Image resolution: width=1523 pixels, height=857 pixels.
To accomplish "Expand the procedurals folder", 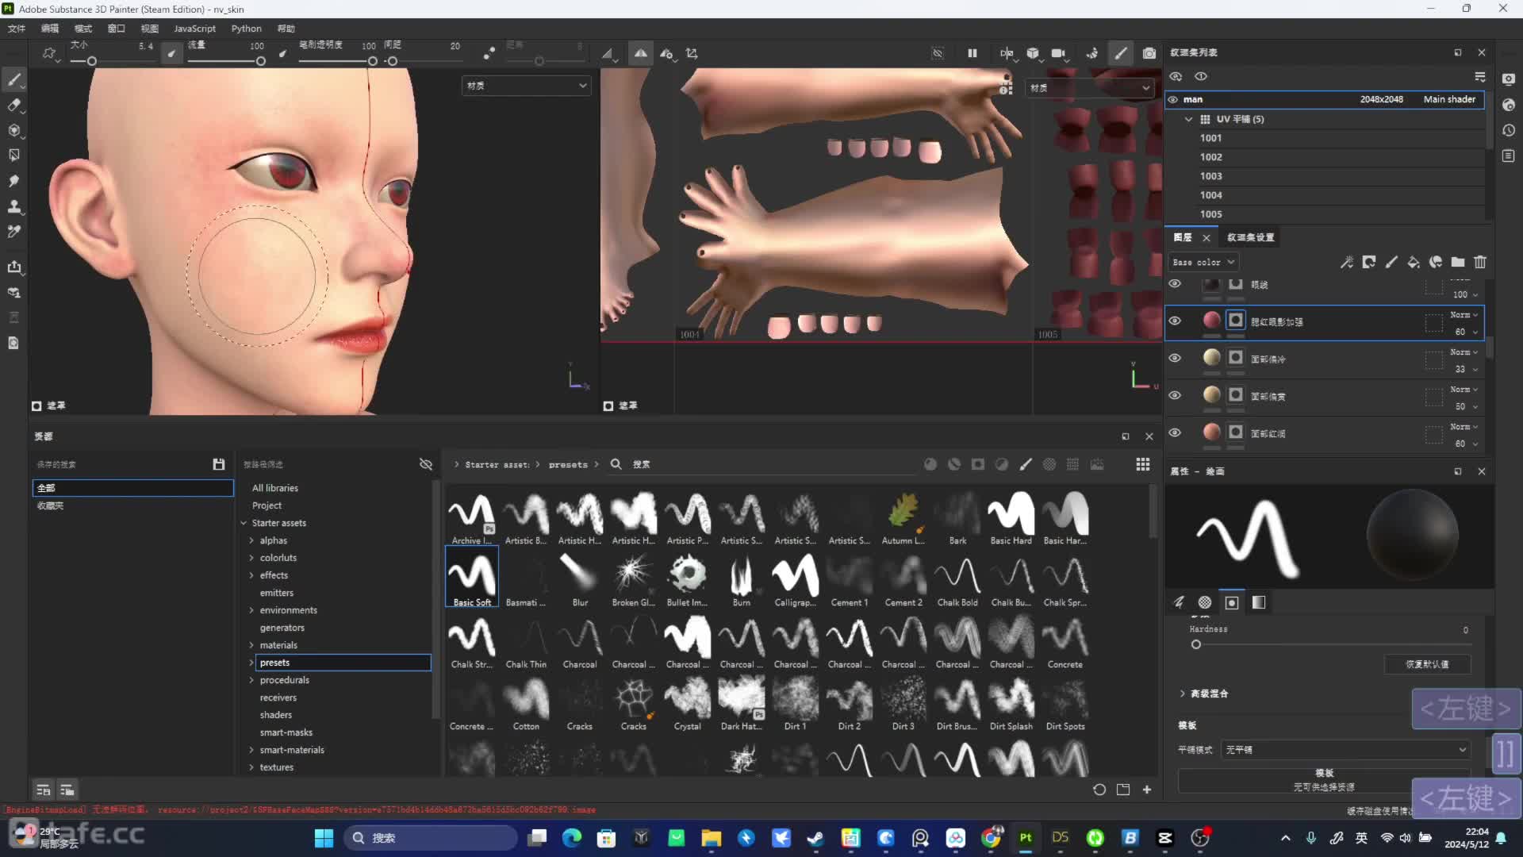I will pyautogui.click(x=251, y=680).
